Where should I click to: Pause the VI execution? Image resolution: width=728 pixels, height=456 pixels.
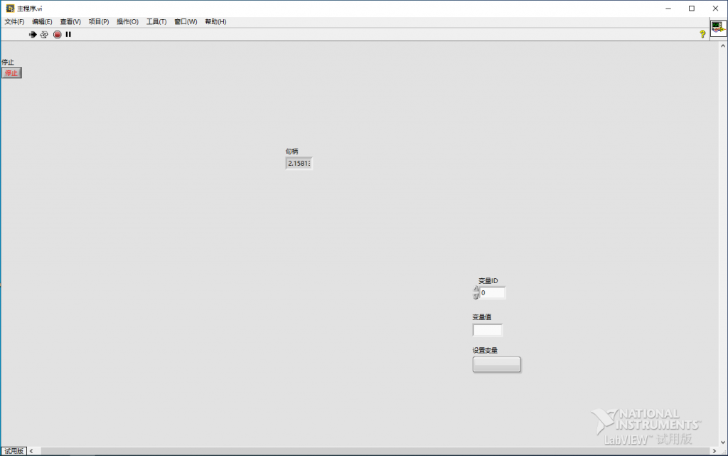click(68, 34)
